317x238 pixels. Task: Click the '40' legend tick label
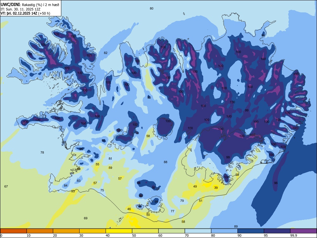(x=107, y=235)
